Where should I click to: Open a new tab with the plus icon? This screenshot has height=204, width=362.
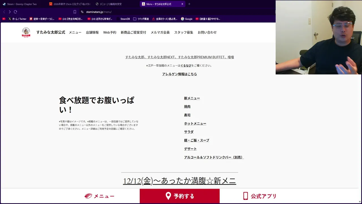tap(189, 4)
